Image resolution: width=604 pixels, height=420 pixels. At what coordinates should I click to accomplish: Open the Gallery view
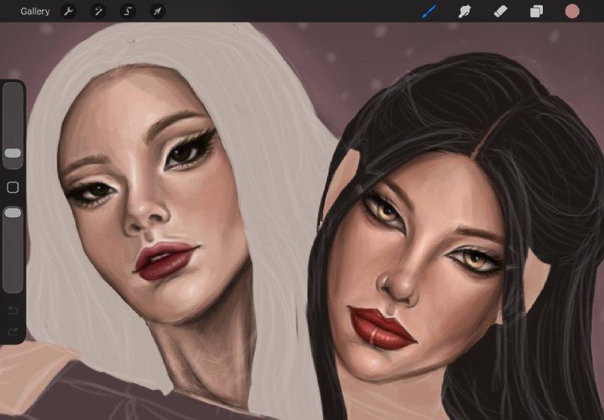(x=35, y=11)
